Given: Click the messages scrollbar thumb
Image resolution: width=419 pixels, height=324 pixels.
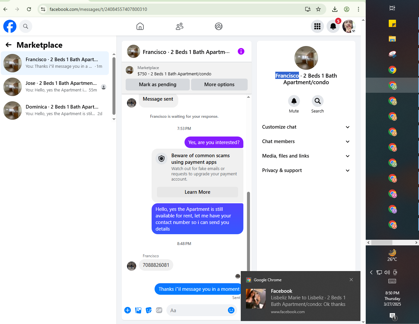Looking at the screenshot, I should click(249, 231).
